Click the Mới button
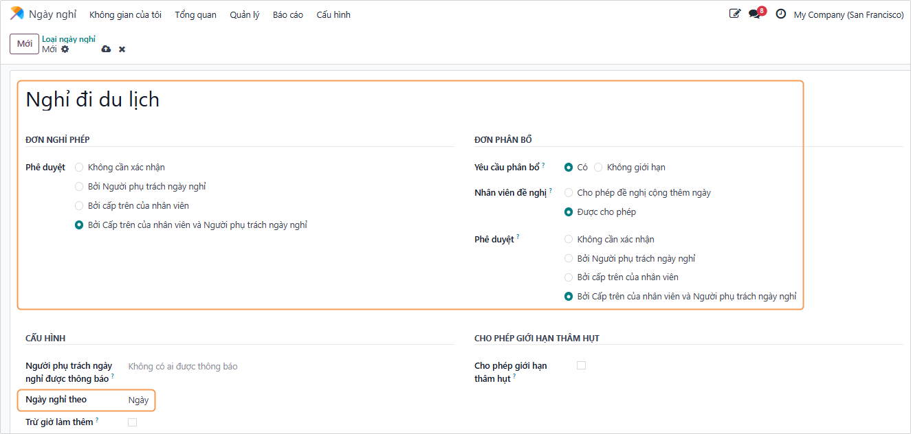 [x=24, y=44]
